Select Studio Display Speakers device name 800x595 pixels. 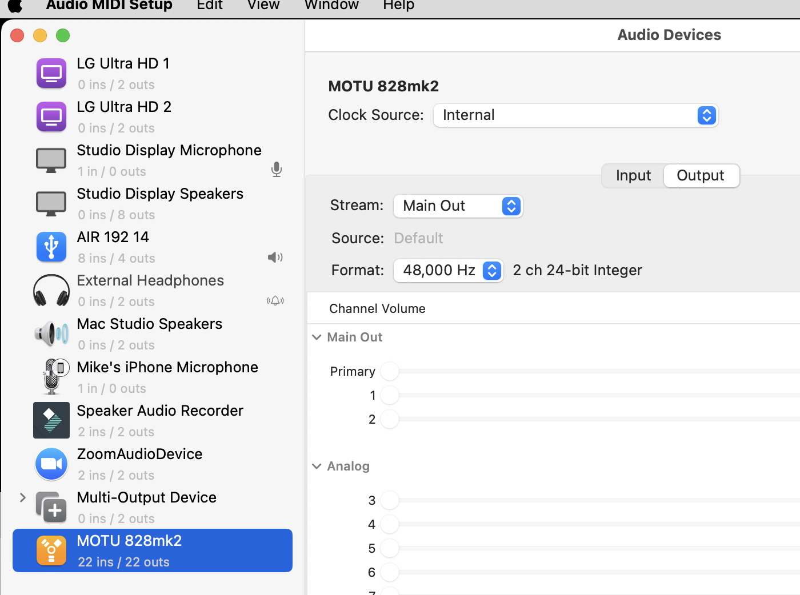tap(160, 194)
